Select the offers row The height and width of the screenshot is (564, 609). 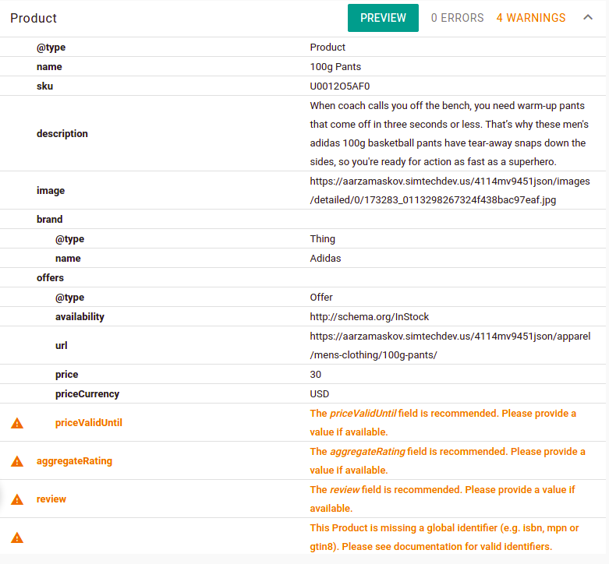303,278
